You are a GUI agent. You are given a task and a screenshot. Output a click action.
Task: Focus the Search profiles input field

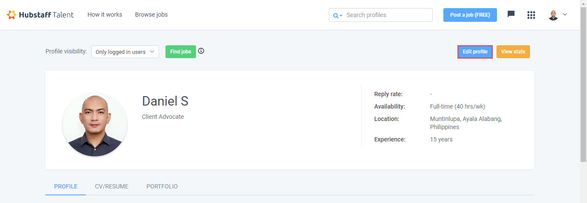(x=381, y=15)
